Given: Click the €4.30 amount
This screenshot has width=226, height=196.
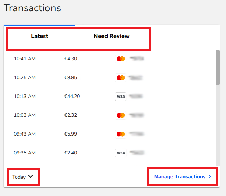Looking at the screenshot, I should click(71, 59).
